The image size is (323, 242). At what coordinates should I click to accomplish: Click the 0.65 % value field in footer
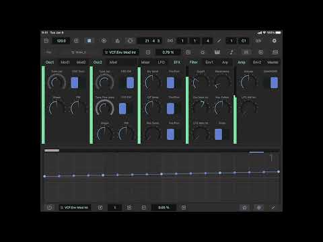(164, 208)
